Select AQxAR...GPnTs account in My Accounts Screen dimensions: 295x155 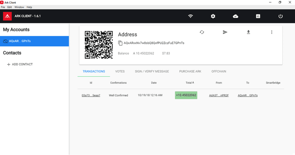pyautogui.click(x=35, y=41)
